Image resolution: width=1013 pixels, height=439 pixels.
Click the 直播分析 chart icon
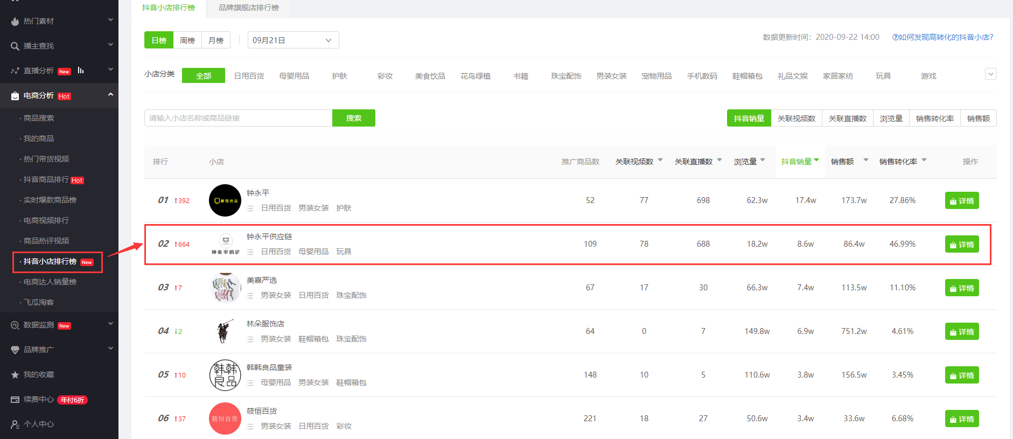(15, 71)
